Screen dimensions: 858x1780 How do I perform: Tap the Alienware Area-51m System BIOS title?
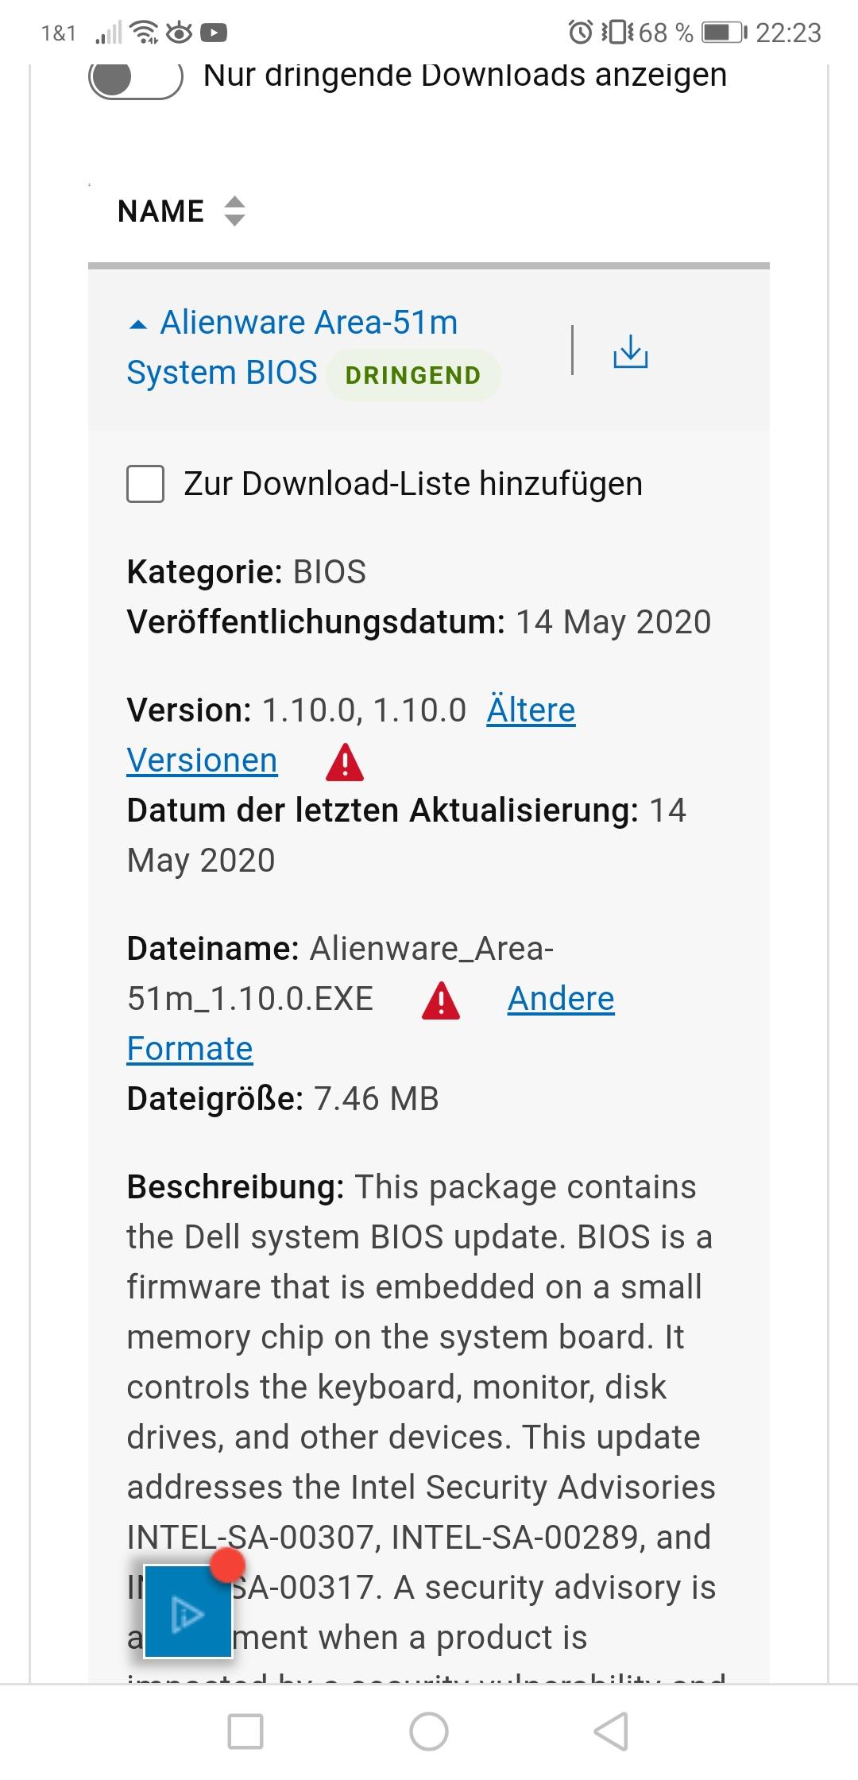(292, 347)
